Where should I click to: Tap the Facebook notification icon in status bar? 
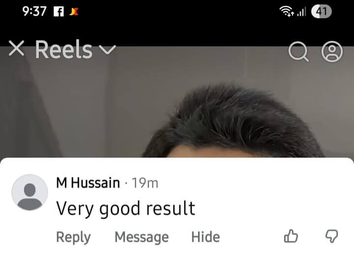click(x=59, y=11)
